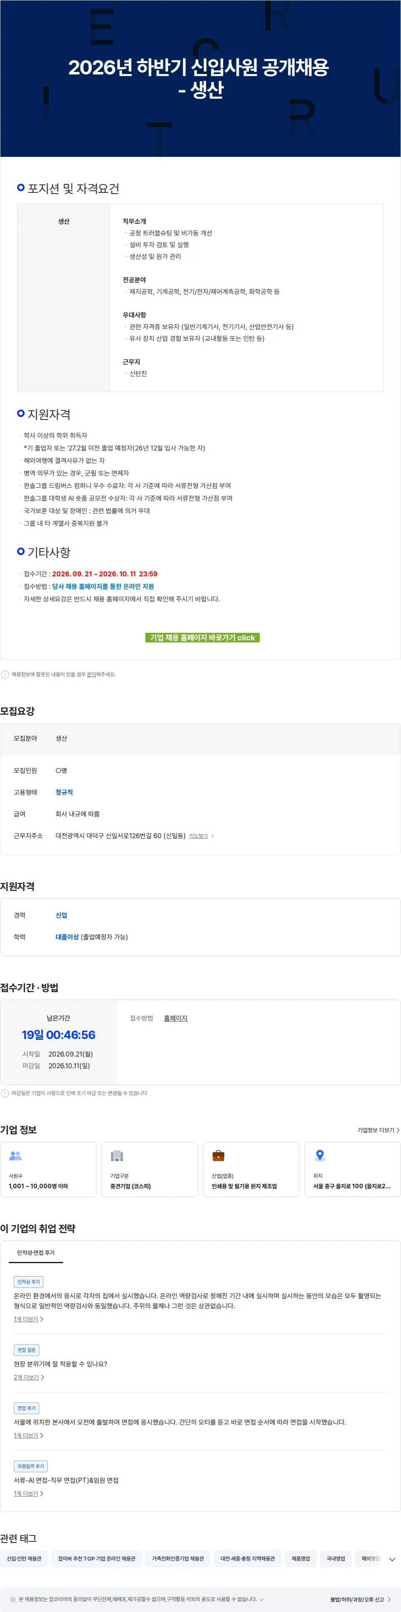Click the 홈페이지 application method link
This screenshot has width=401, height=1612.
pyautogui.click(x=175, y=1018)
